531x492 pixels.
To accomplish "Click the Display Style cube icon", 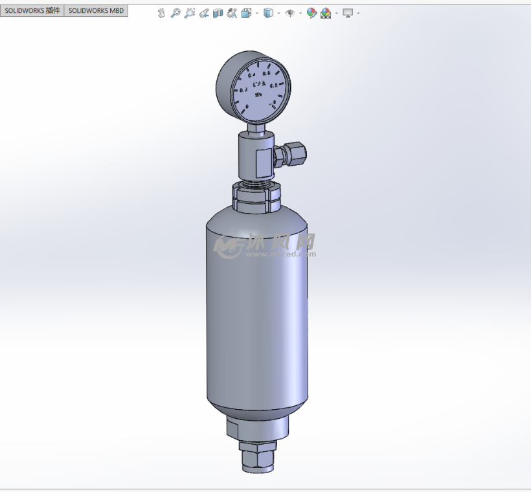I will [268, 13].
